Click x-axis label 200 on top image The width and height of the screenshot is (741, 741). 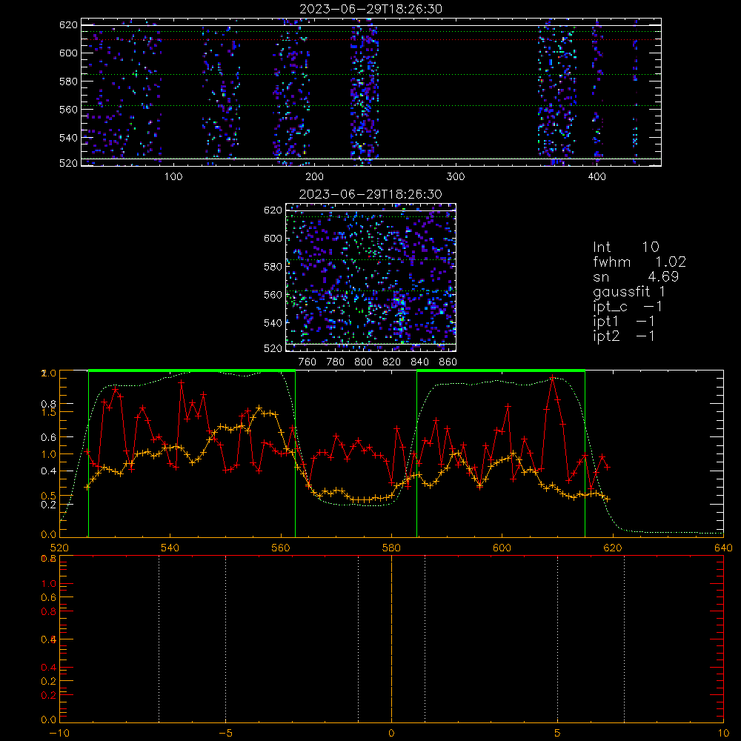click(x=314, y=177)
